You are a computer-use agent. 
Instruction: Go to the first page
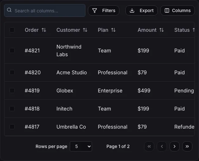click(149, 146)
